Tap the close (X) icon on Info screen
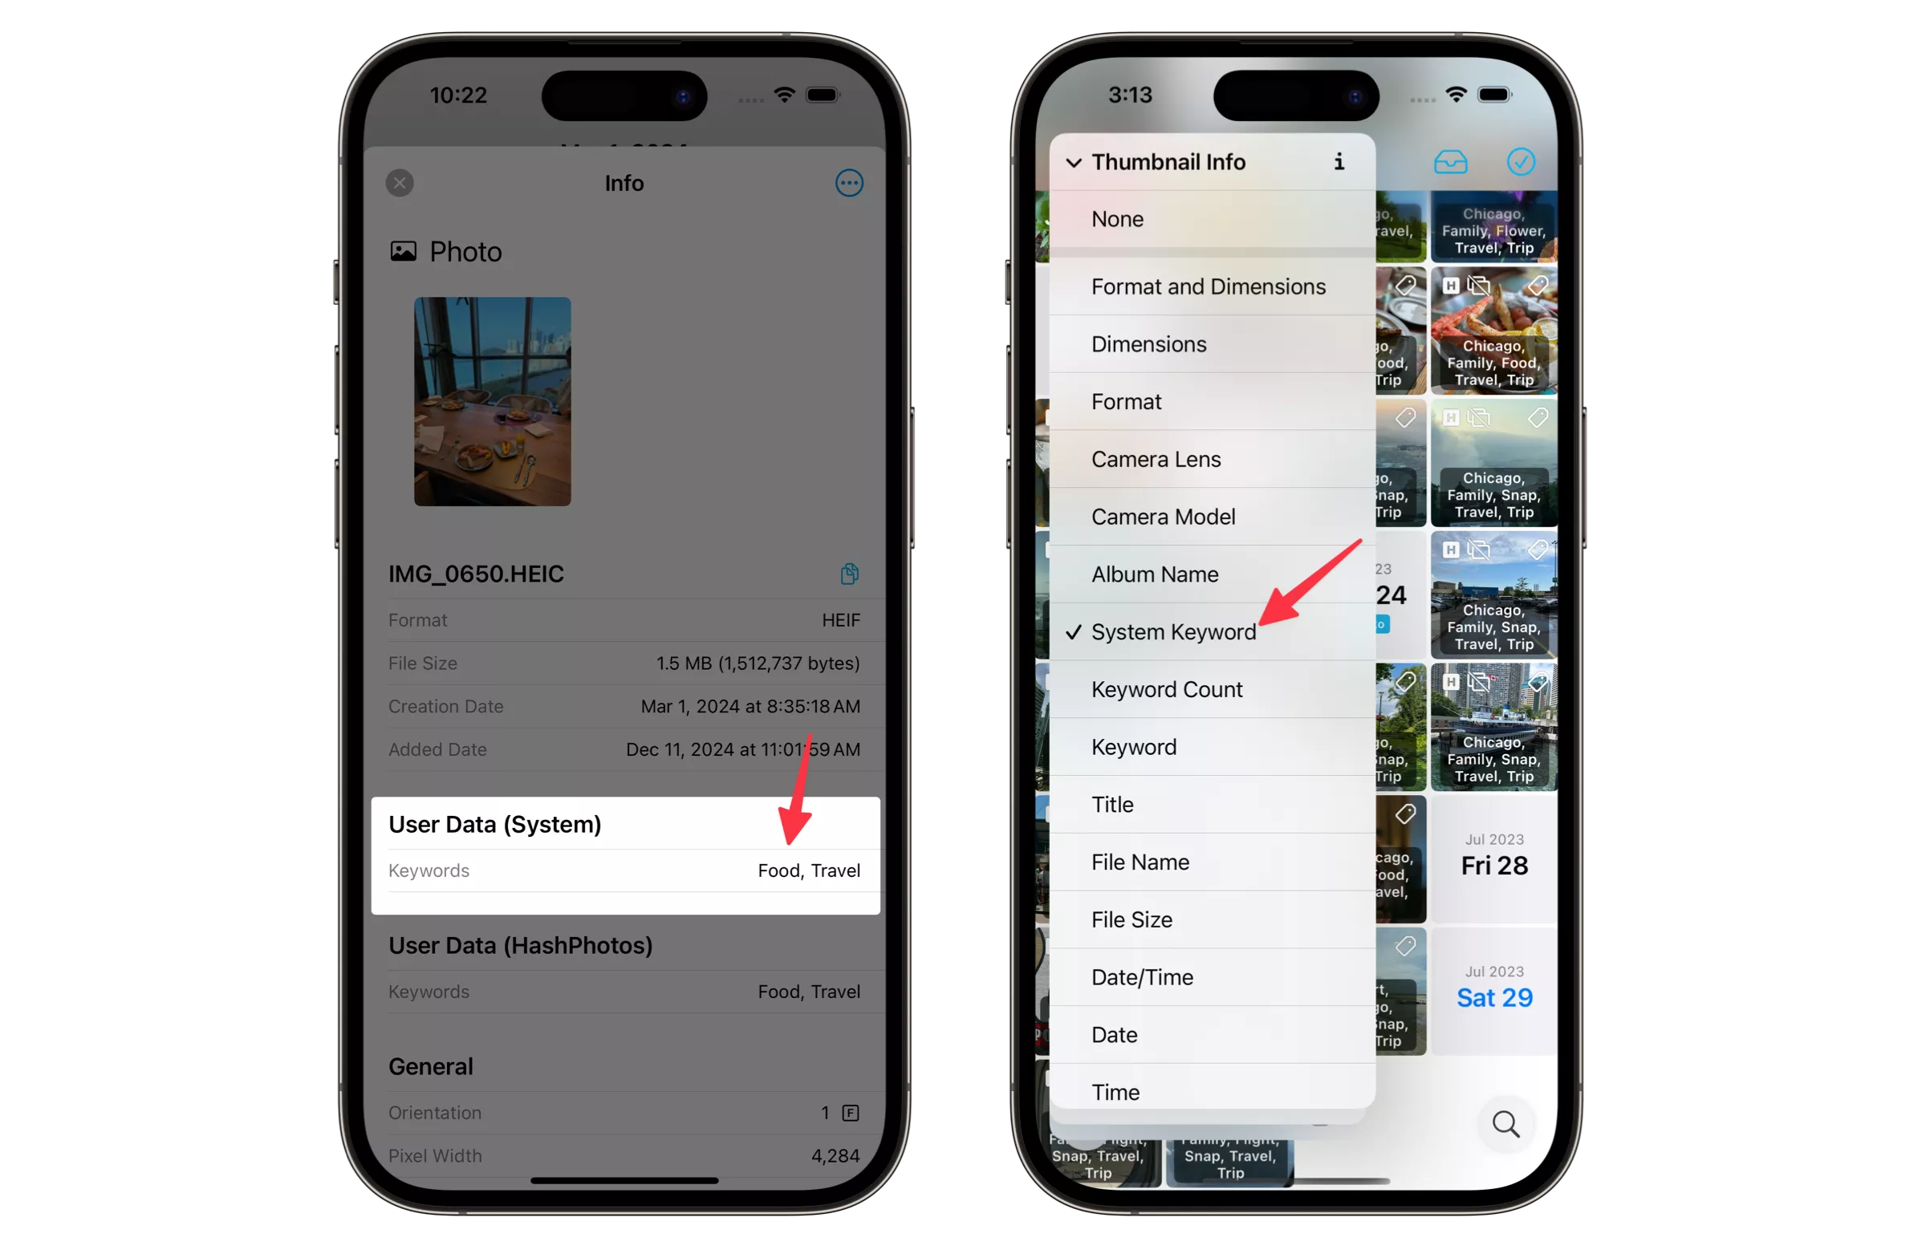The image size is (1926, 1258). click(399, 183)
